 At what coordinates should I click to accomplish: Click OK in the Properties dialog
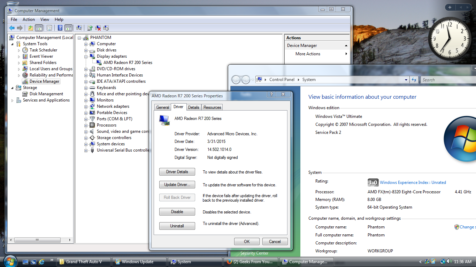[x=247, y=242]
